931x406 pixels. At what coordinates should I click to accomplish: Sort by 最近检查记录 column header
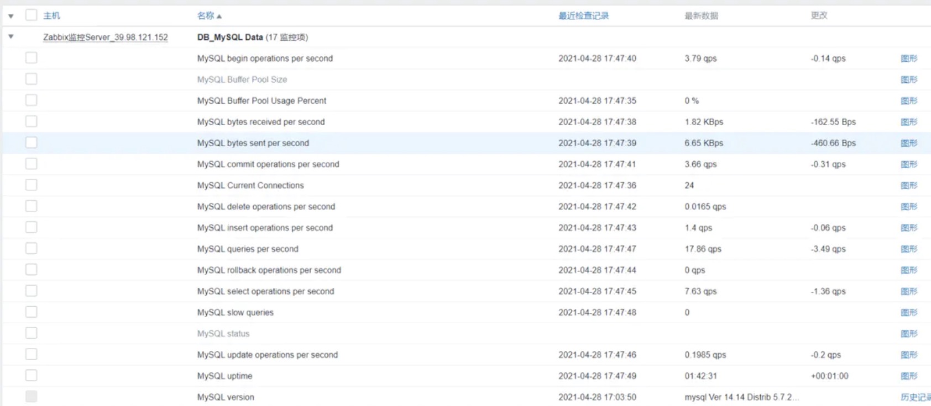tap(583, 16)
